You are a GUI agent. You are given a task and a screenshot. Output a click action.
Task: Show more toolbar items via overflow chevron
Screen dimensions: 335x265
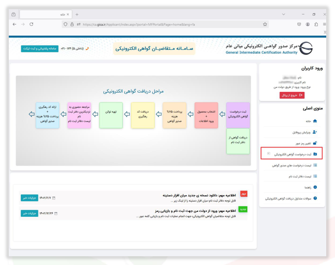click(325, 32)
